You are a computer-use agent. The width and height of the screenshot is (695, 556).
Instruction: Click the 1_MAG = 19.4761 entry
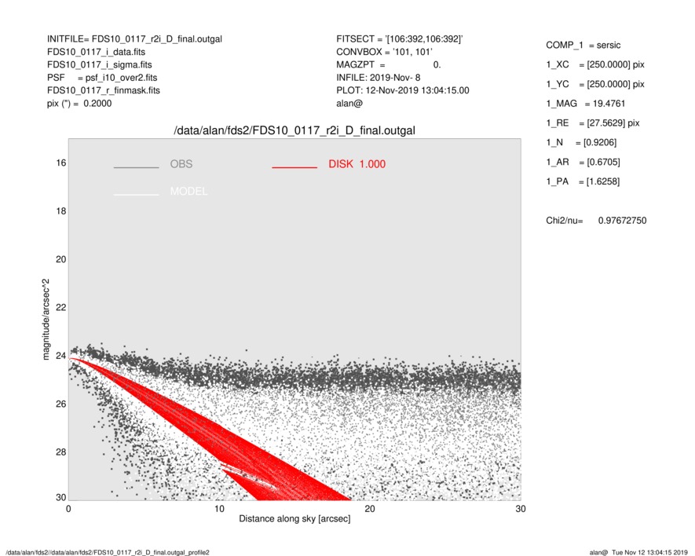coord(586,104)
